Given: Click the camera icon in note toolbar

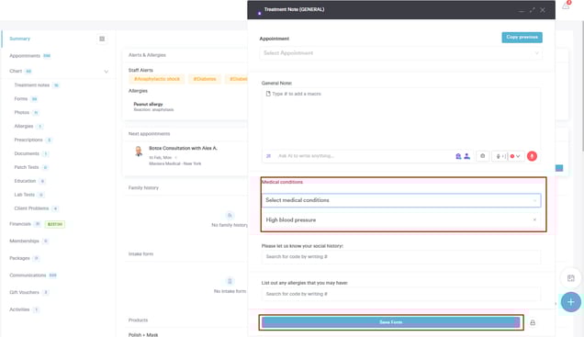Looking at the screenshot, I should (483, 156).
